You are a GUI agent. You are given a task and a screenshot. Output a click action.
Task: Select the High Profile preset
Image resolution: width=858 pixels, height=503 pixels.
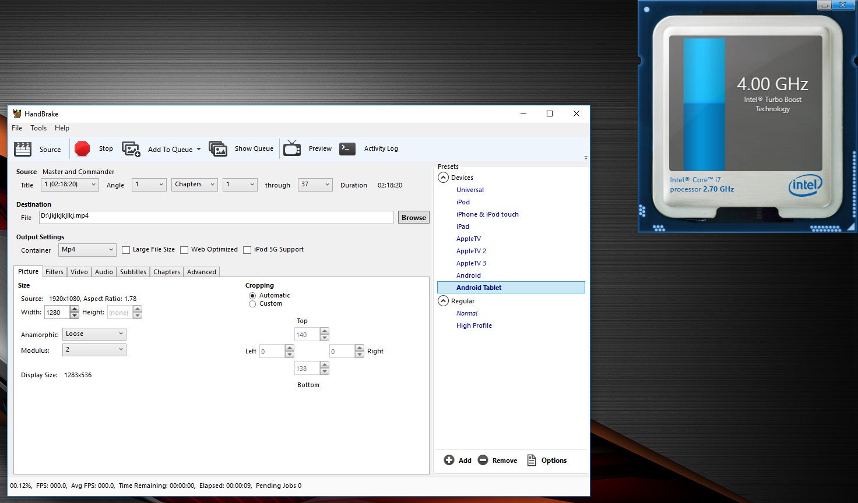coord(474,325)
